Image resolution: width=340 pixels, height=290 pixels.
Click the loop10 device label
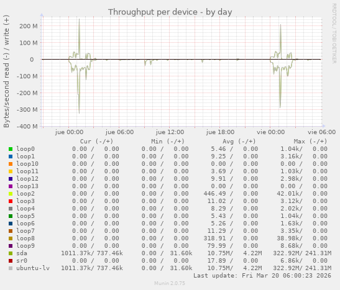27,164
